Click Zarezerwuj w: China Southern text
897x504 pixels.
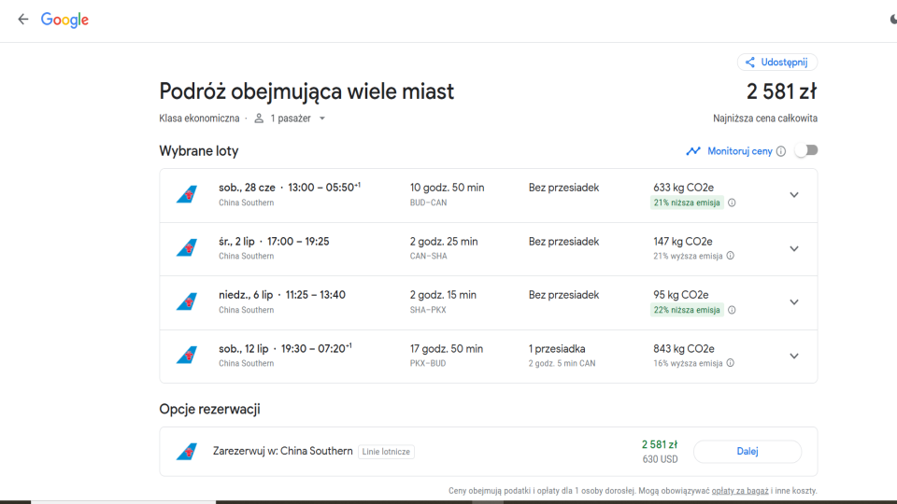282,451
